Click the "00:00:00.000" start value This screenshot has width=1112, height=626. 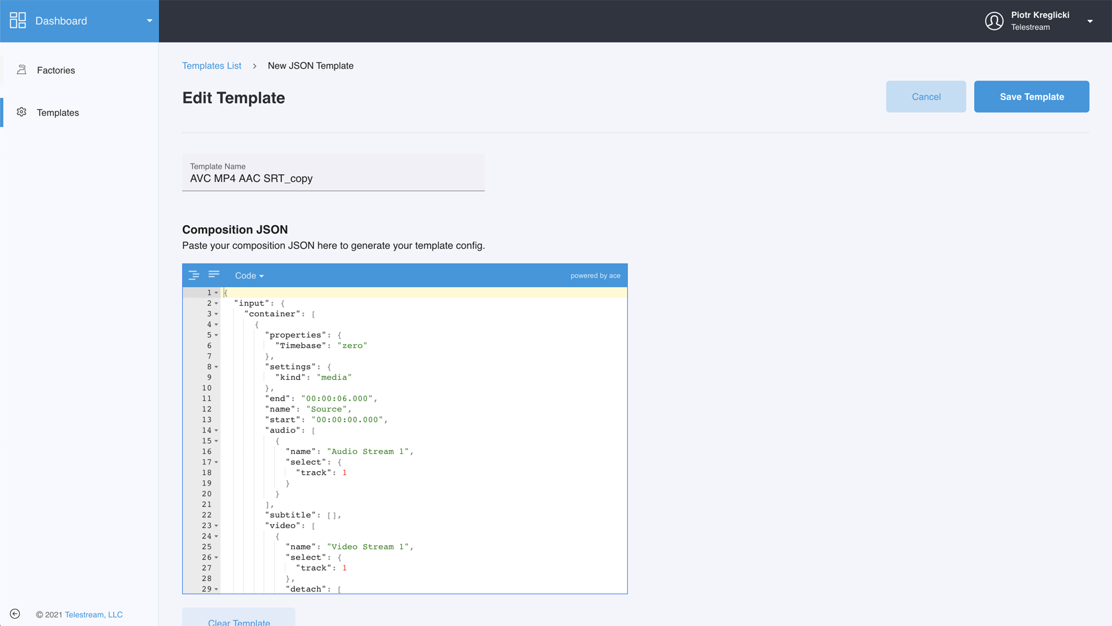[x=347, y=420]
